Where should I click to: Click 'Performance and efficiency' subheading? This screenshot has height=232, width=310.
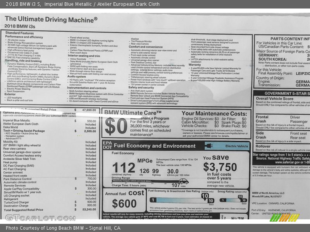pyautogui.click(x=24, y=37)
